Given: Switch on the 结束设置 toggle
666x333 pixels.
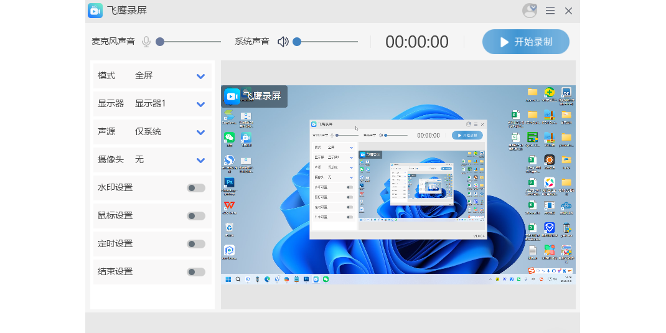Looking at the screenshot, I should (x=196, y=272).
